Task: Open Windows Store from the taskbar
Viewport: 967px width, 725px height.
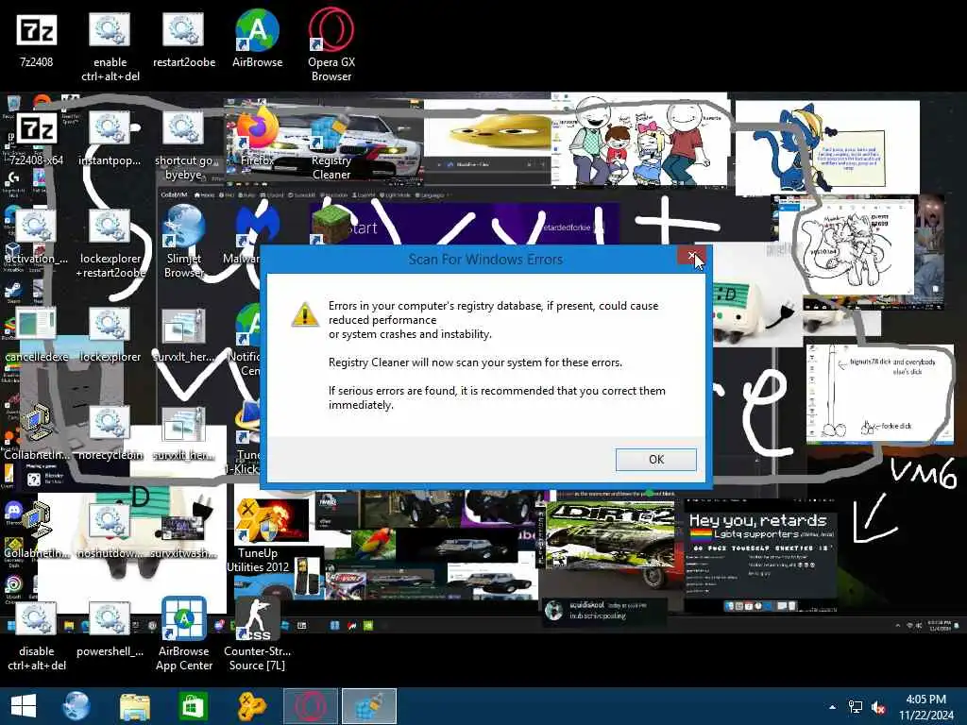Action: pos(193,706)
